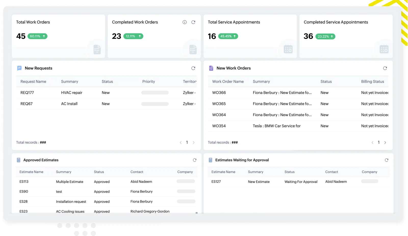Refresh the Approved Estimates panel
408x236 pixels.
[x=195, y=160]
